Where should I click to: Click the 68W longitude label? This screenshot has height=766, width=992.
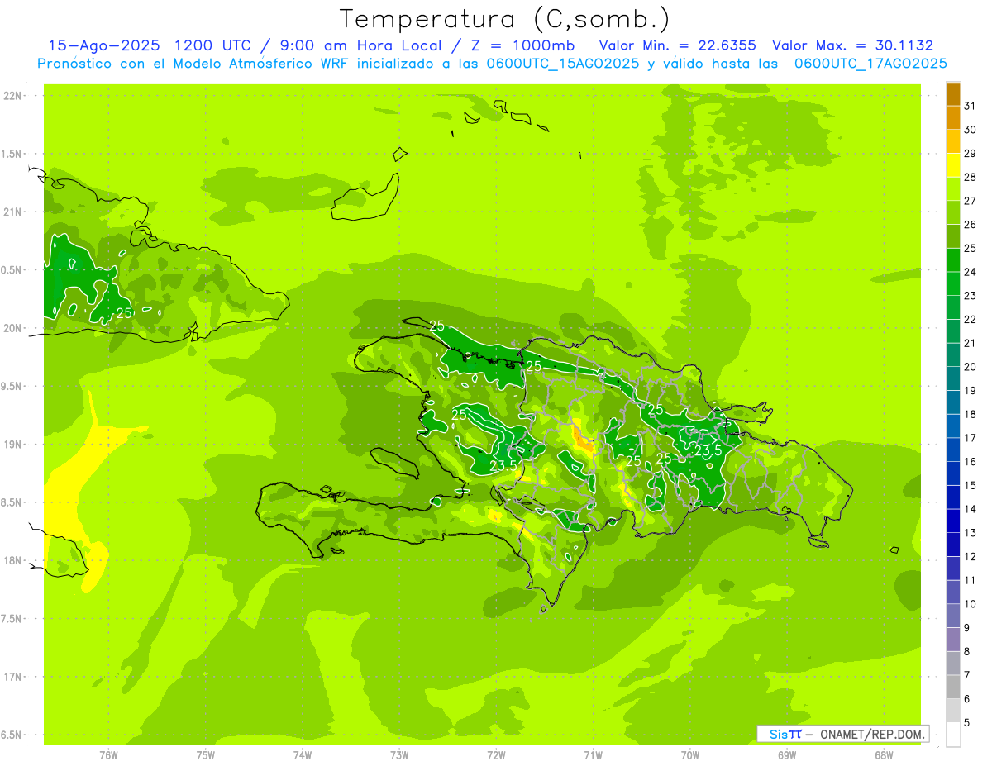pos(884,754)
